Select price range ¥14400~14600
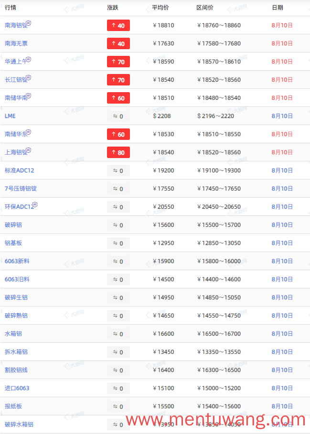The height and width of the screenshot is (434, 310). (219, 279)
